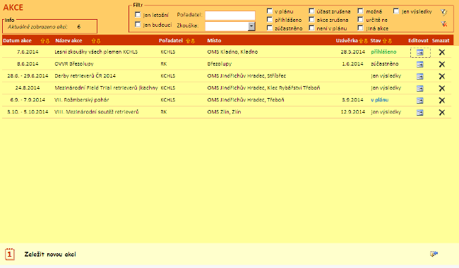This screenshot has height=268, width=459.
Task: Click the exit door icon at bottom right
Action: coord(434,253)
